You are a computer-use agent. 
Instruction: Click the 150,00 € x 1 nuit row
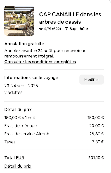tap(54, 118)
